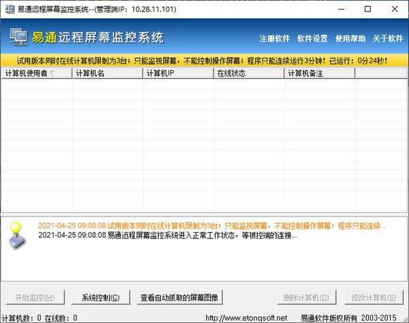Click the sort arrow beside 计算机使用者

click(52, 74)
